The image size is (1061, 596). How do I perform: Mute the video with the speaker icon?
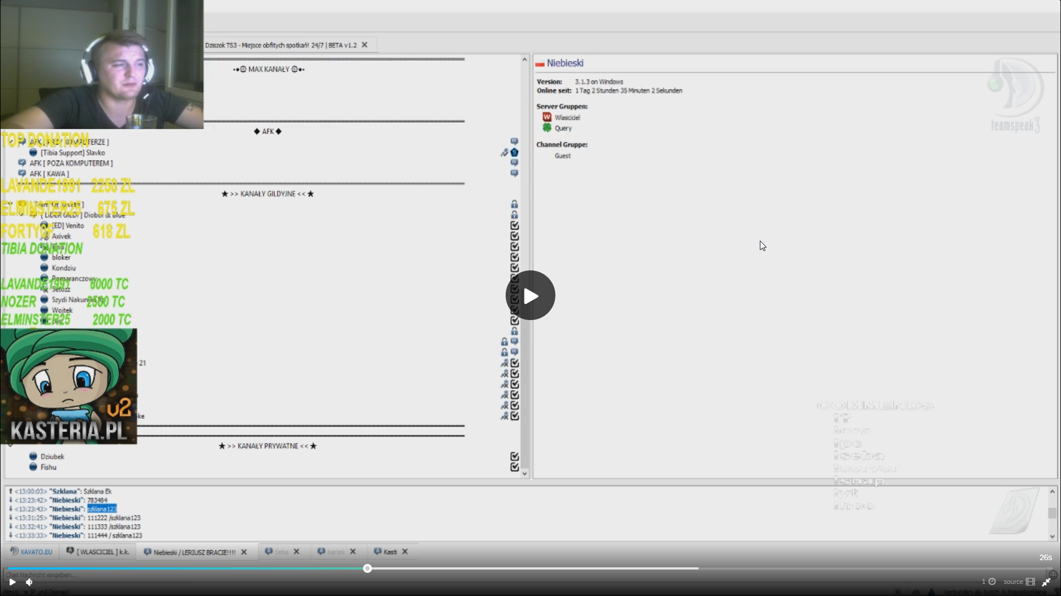[x=29, y=582]
